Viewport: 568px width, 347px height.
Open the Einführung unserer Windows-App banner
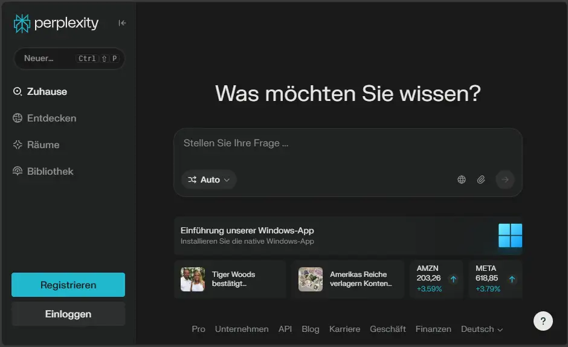point(348,236)
